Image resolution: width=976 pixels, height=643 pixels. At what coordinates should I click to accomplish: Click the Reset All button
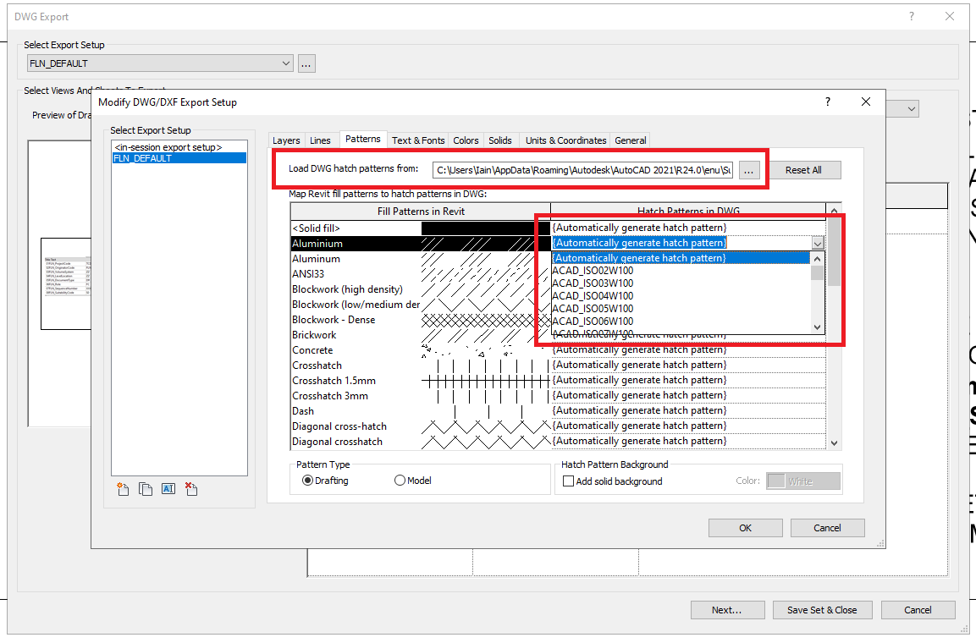(804, 169)
